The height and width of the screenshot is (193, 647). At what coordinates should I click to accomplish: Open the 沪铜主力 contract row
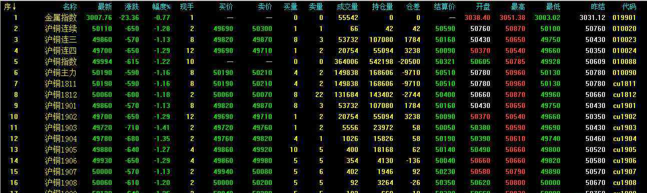pyautogui.click(x=323, y=72)
